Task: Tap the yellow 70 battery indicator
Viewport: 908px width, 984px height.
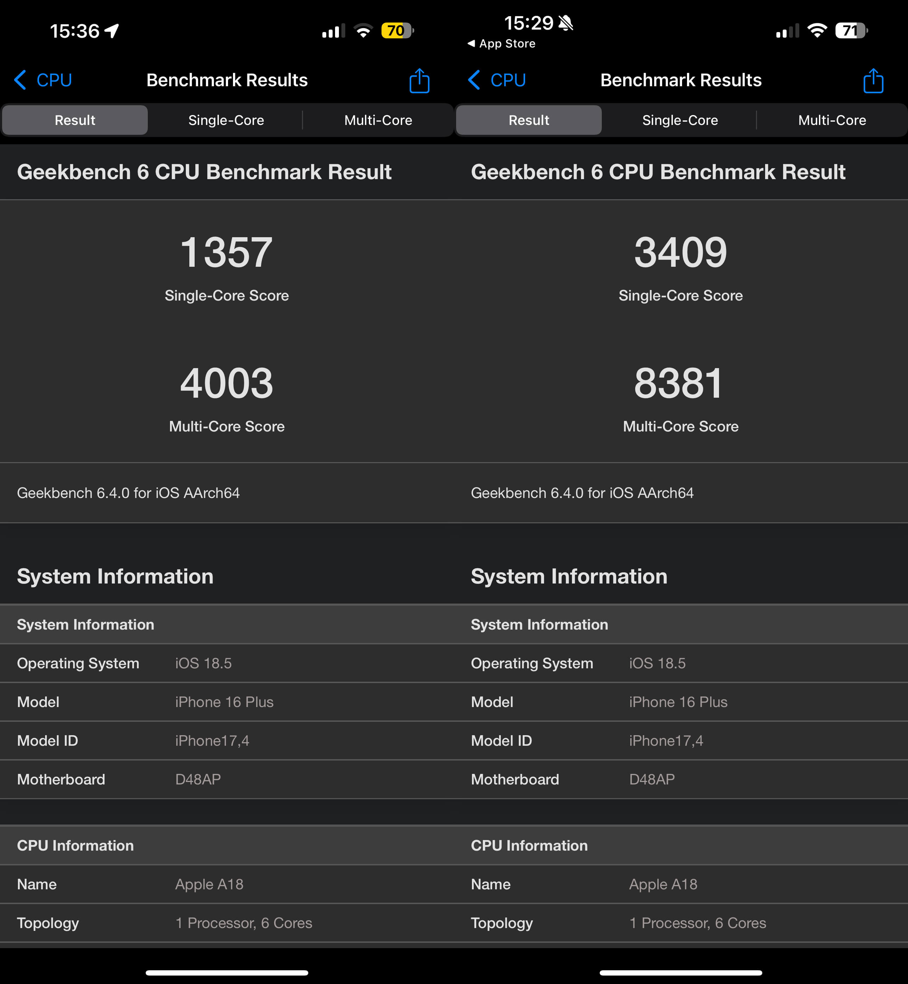Action: pyautogui.click(x=397, y=31)
